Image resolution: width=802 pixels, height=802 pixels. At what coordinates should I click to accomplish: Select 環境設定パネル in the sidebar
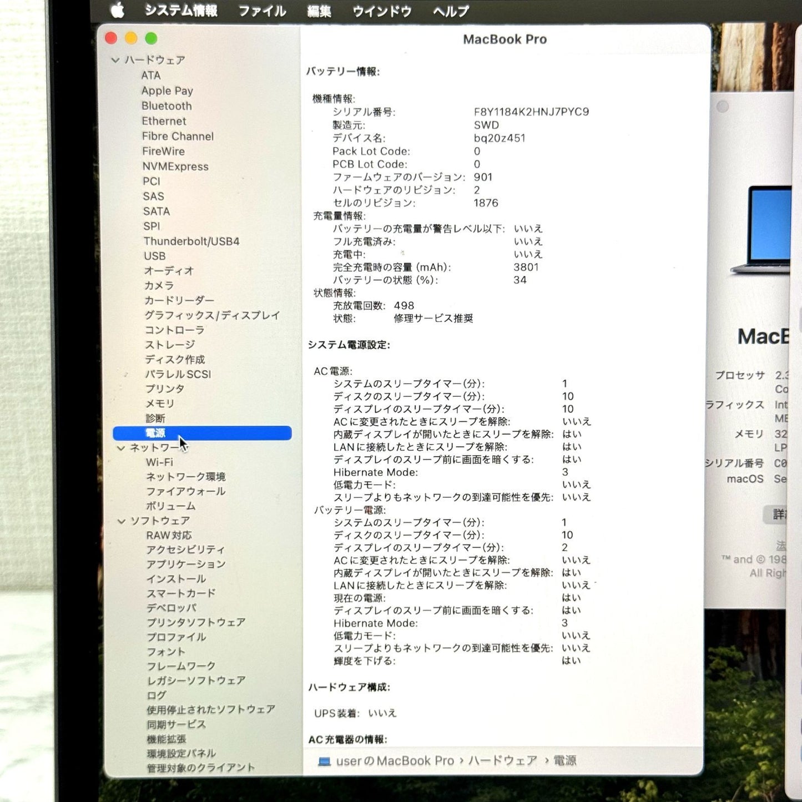[x=181, y=754]
